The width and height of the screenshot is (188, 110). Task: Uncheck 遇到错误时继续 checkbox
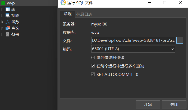(93, 57)
